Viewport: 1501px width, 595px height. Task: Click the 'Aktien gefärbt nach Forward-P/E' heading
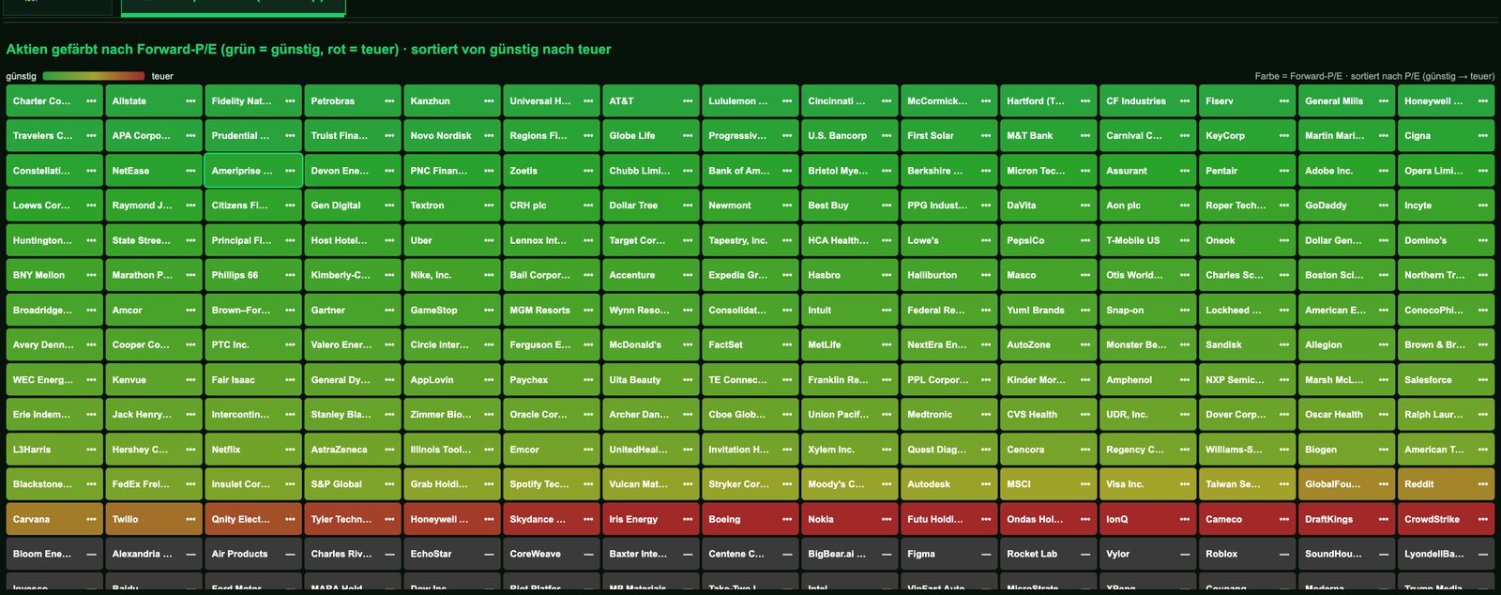click(309, 49)
